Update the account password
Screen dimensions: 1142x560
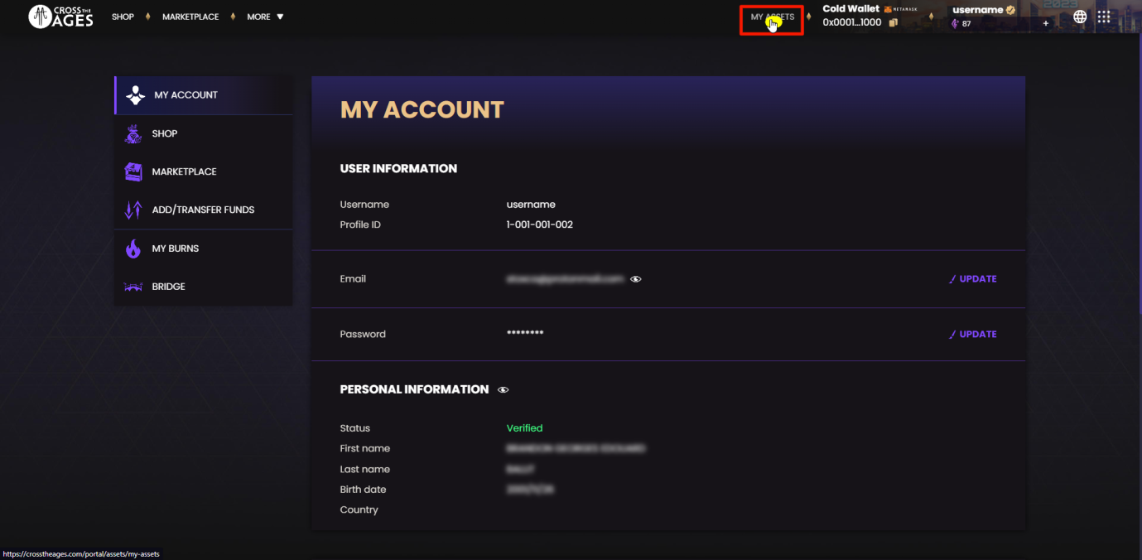(973, 335)
